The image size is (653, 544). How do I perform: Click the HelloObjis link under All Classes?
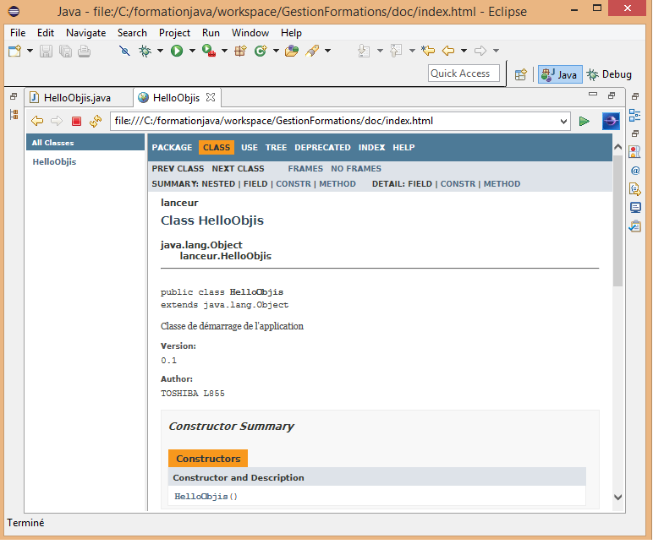[x=54, y=161]
